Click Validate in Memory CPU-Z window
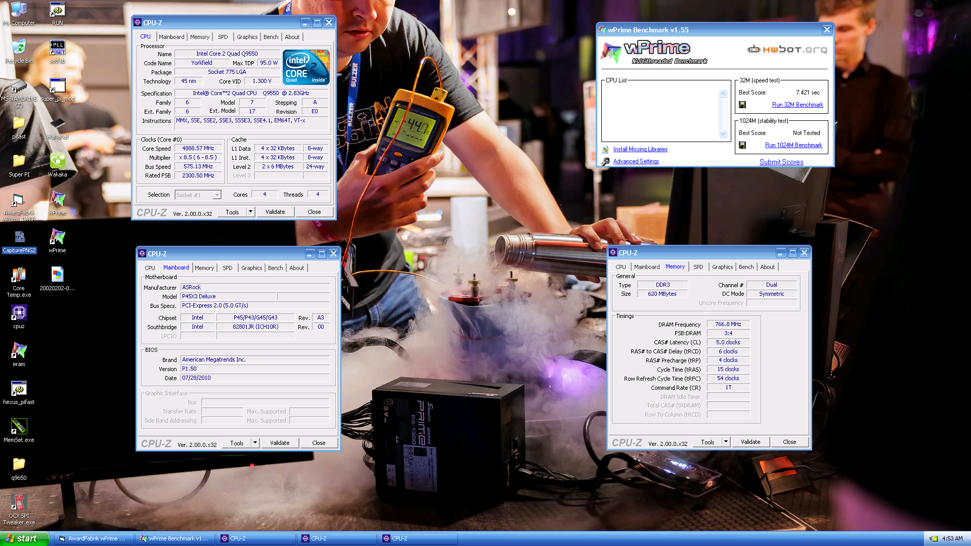Screen dimensions: 971x546 pos(751,442)
